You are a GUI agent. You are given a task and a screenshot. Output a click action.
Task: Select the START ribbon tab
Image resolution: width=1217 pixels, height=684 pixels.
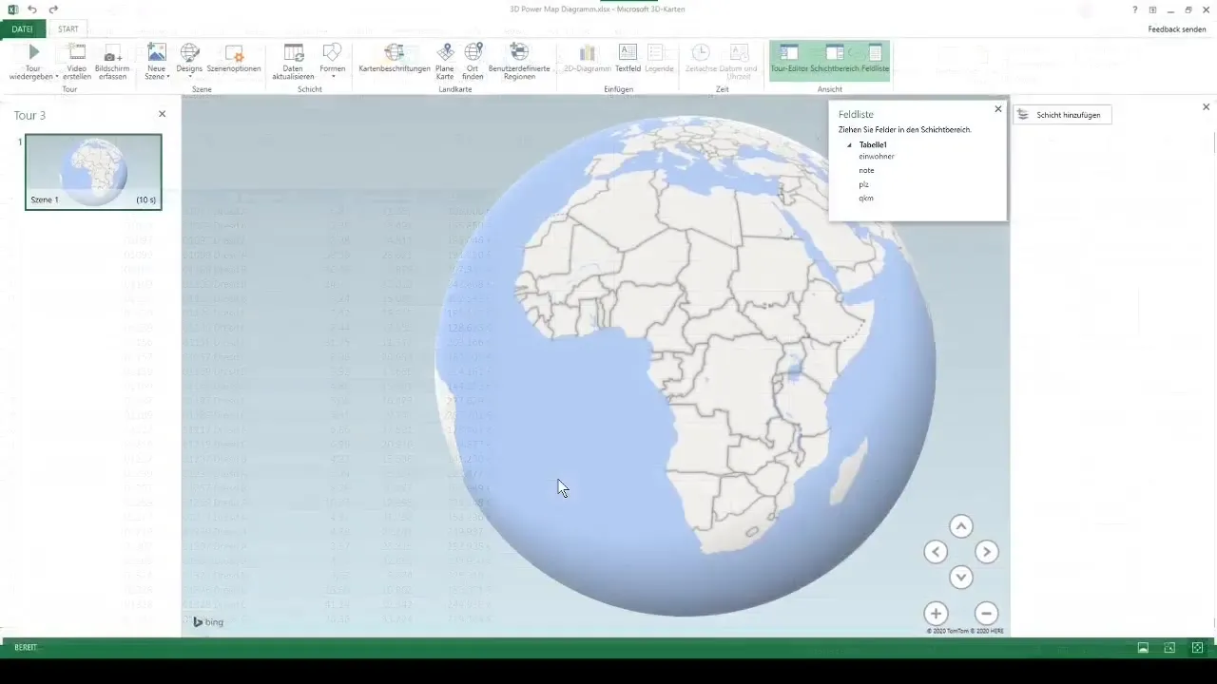(x=68, y=29)
